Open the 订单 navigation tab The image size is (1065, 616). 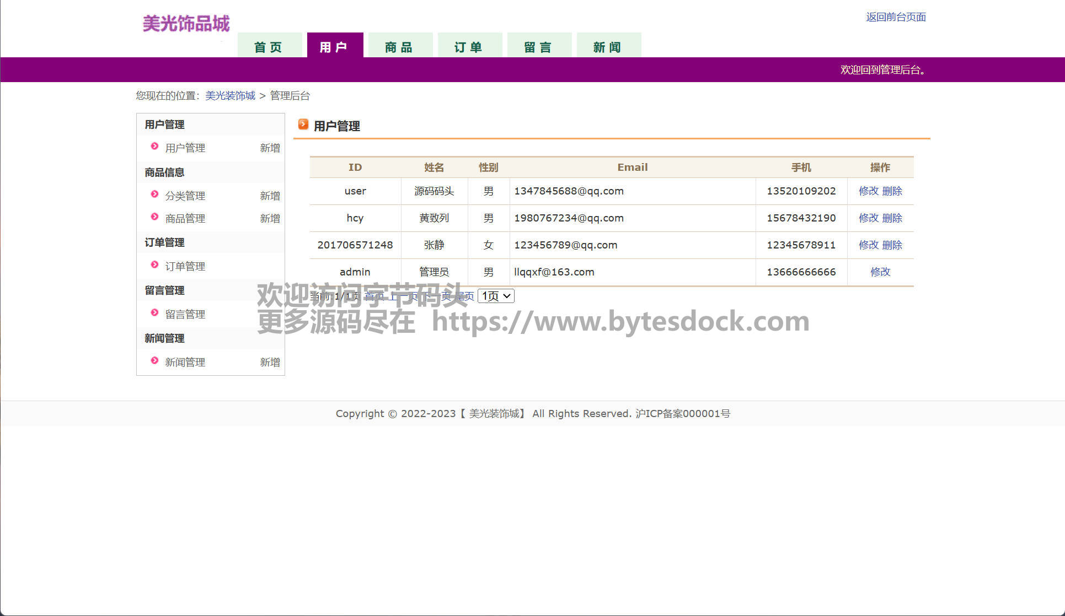click(x=469, y=47)
